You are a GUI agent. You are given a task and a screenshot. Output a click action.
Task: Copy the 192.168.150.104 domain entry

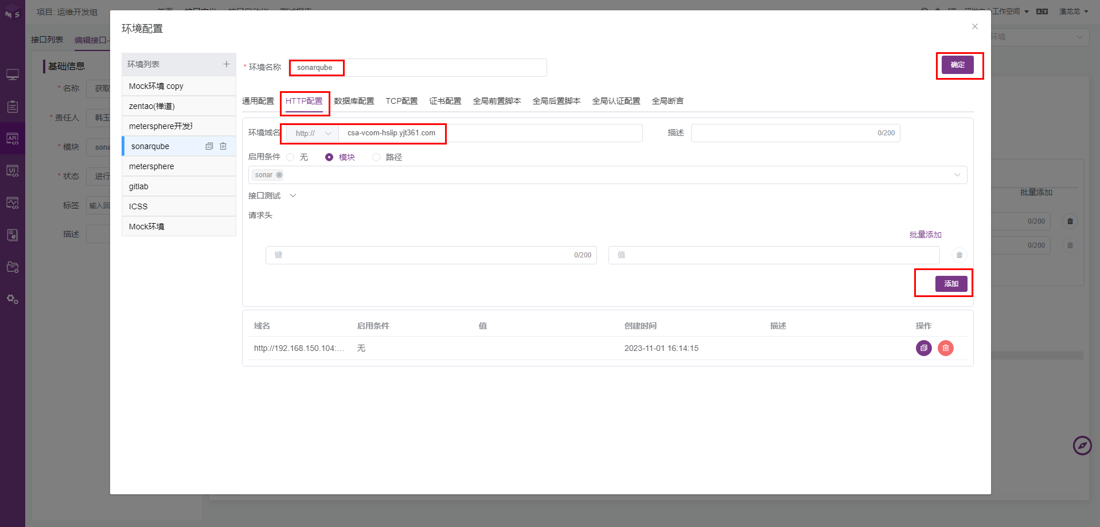(923, 348)
